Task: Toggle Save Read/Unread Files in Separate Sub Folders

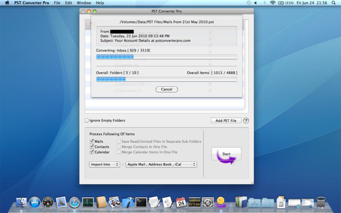Action: (119, 141)
